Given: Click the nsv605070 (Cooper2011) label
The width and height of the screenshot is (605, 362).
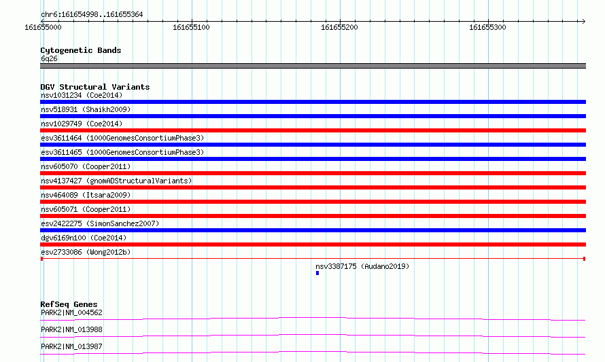Looking at the screenshot, I should [86, 166].
